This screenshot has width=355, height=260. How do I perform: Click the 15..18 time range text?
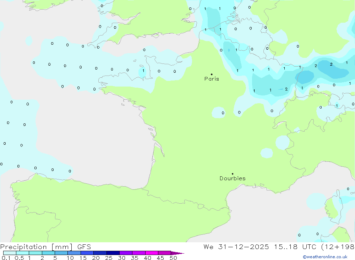(286, 247)
